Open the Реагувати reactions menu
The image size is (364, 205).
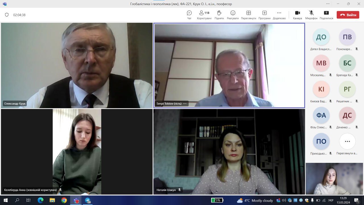pyautogui.click(x=233, y=15)
